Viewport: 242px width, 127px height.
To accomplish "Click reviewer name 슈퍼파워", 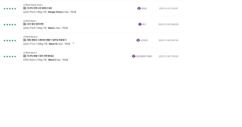I will tap(144, 40).
